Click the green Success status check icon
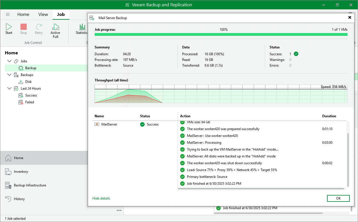 [296, 54]
